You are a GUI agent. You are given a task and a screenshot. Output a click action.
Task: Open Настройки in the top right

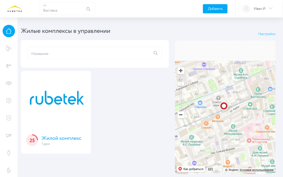coord(266,34)
